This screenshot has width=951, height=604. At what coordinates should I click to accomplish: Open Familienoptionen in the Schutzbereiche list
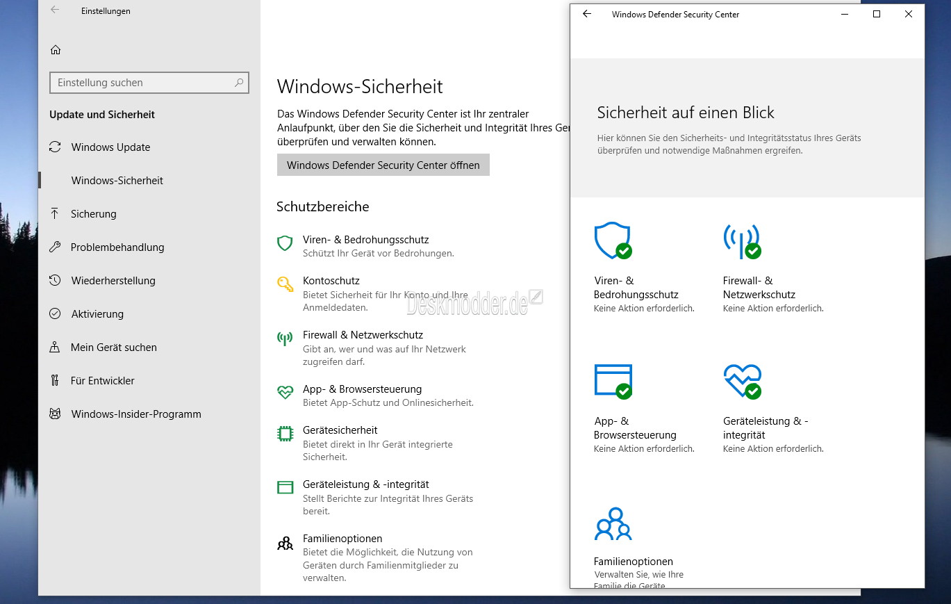point(342,539)
